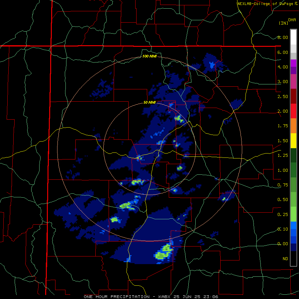
Task: Click the 50 NMI range ring label
Action: (x=149, y=103)
